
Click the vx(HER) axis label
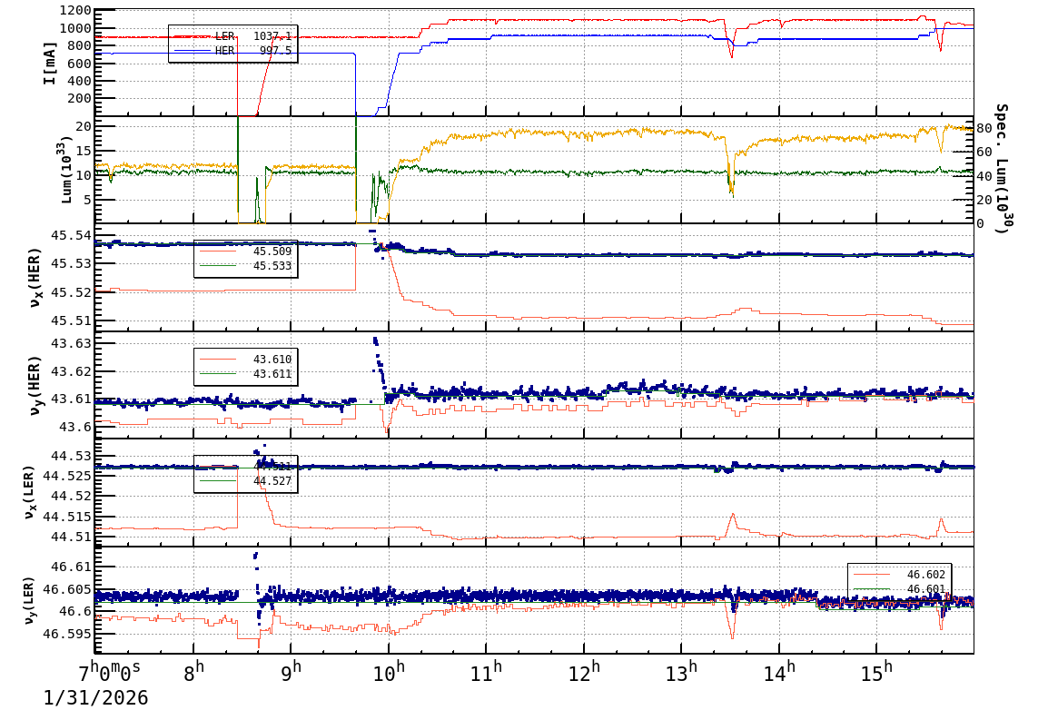click(36, 277)
